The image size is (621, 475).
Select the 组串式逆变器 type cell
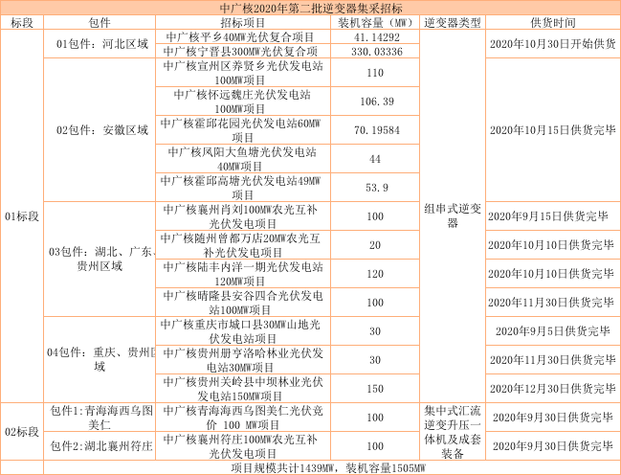pyautogui.click(x=453, y=216)
